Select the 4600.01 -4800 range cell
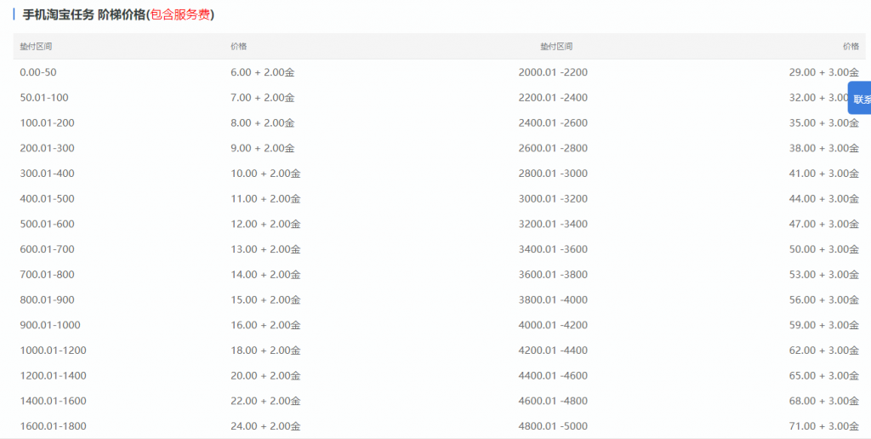 pos(553,402)
